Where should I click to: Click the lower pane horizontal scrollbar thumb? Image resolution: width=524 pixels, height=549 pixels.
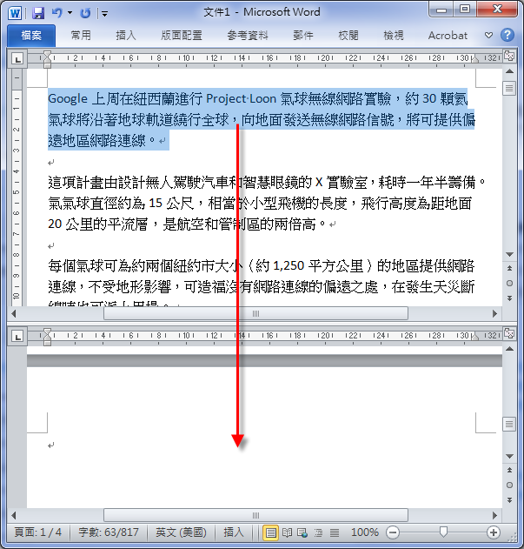255,515
